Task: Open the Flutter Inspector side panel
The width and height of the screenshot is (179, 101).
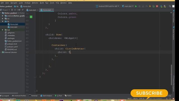Action: 173,33
